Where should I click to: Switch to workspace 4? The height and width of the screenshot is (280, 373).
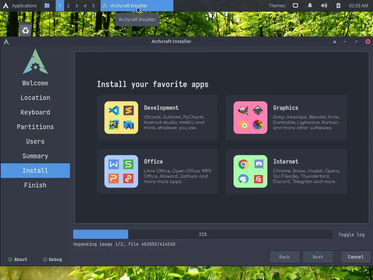click(85, 5)
